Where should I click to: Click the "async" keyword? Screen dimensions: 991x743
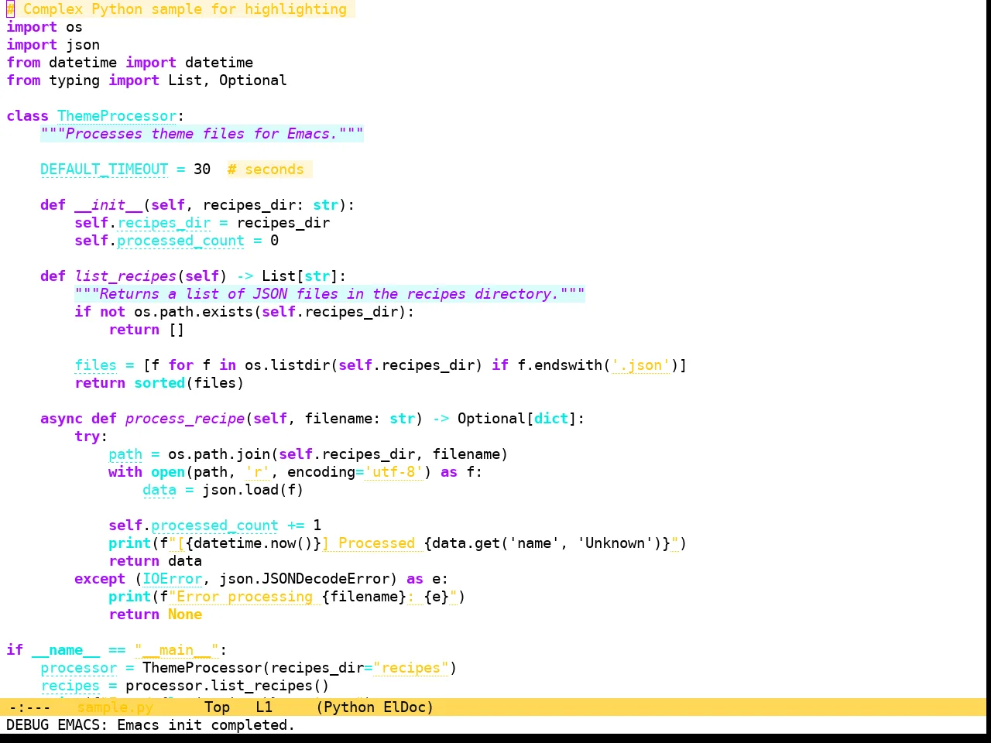click(61, 419)
